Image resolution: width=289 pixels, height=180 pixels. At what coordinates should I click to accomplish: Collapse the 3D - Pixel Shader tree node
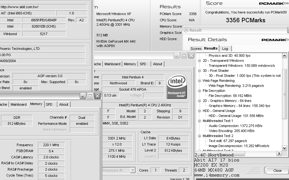199,71
